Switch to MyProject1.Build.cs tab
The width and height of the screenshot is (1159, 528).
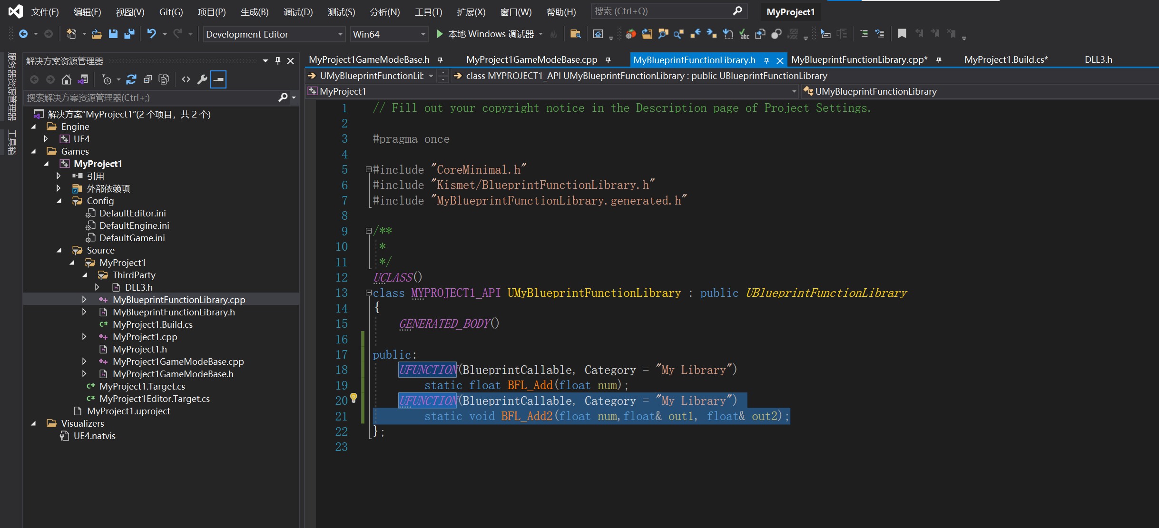tap(1006, 59)
